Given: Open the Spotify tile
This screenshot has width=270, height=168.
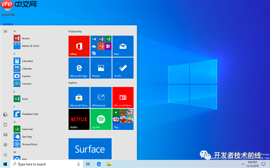Looking at the screenshot, I should pos(101,119).
